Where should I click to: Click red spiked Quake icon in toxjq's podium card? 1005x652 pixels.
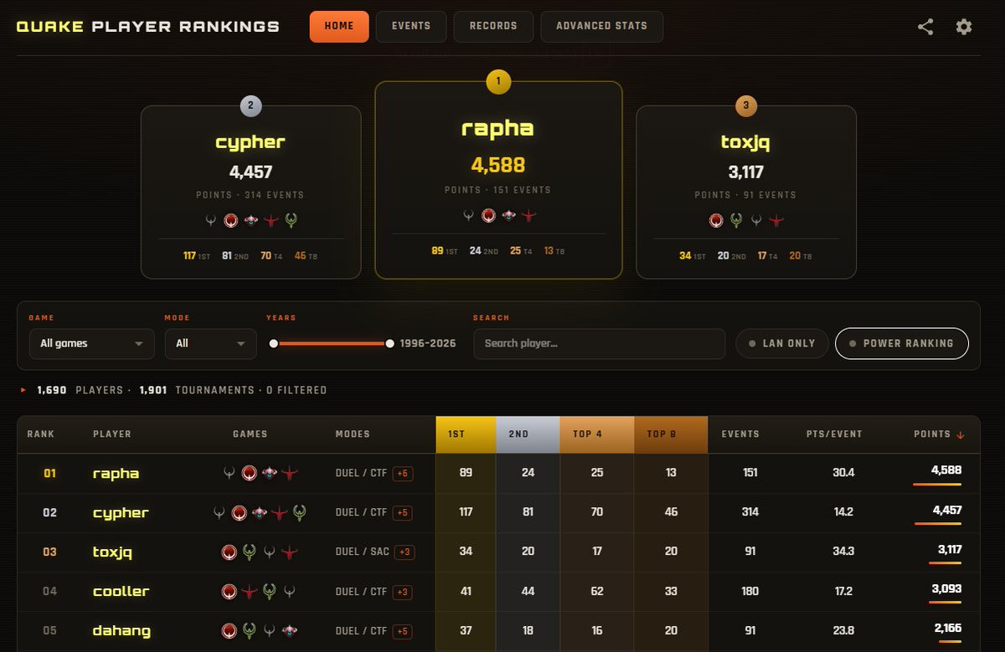coord(776,221)
